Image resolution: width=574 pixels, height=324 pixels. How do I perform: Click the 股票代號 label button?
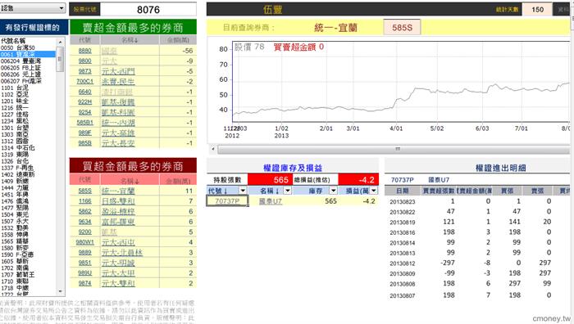pos(84,10)
